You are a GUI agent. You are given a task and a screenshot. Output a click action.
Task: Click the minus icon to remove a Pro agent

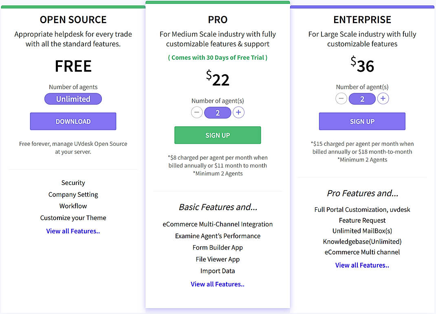[x=197, y=112]
